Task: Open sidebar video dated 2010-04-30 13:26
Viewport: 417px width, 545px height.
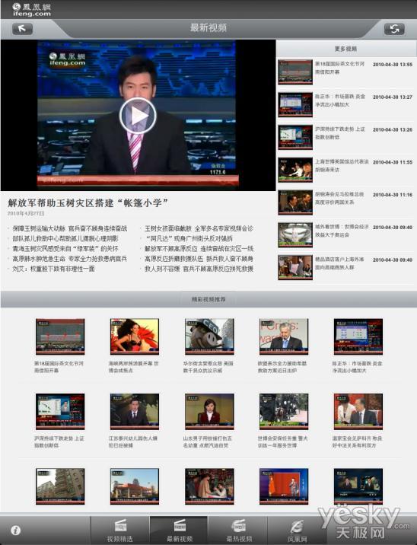Action: tap(345, 137)
